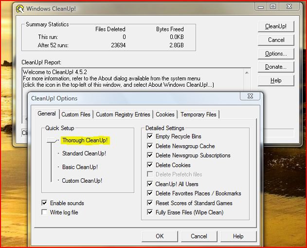Click OK in the Options dialog
Screen dimensions: 307x248
[160, 236]
